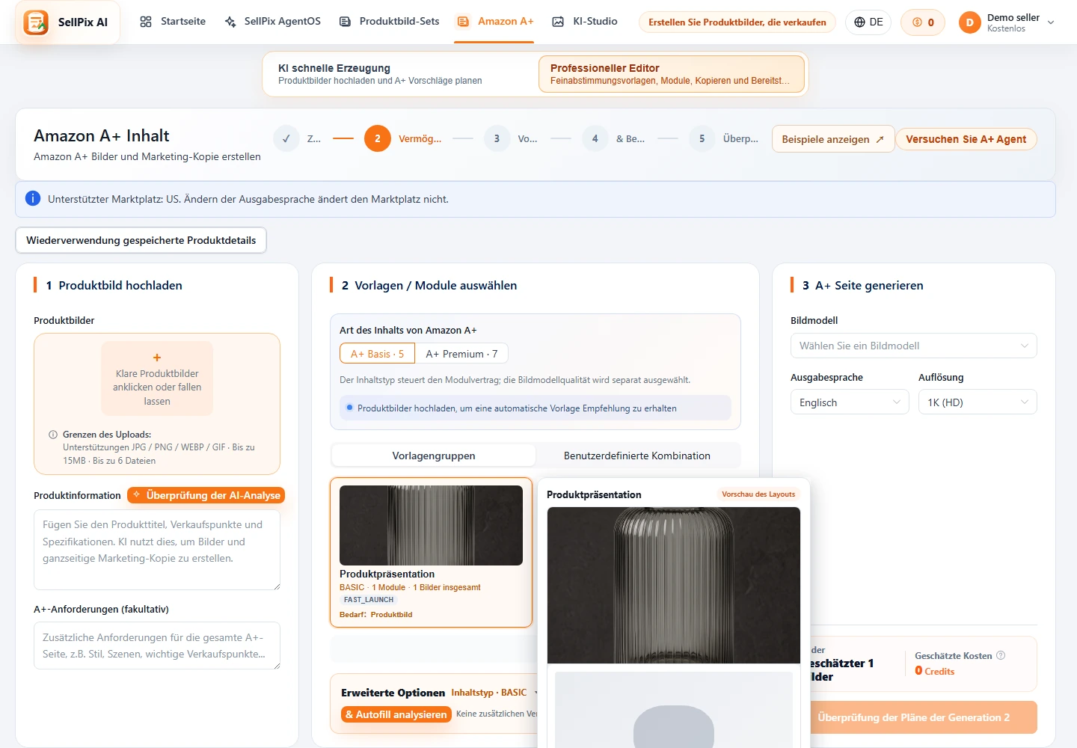Go to step 4 in the progress stepper
The image size is (1077, 748).
pyautogui.click(x=595, y=138)
